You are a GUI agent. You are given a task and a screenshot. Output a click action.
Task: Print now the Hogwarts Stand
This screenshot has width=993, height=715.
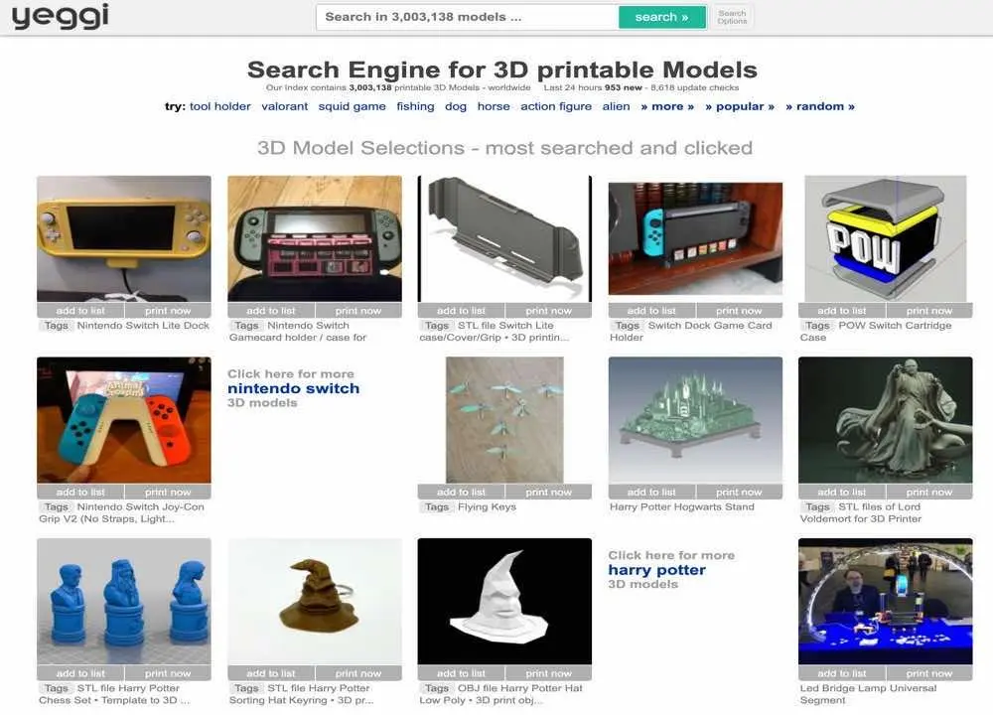pyautogui.click(x=739, y=493)
